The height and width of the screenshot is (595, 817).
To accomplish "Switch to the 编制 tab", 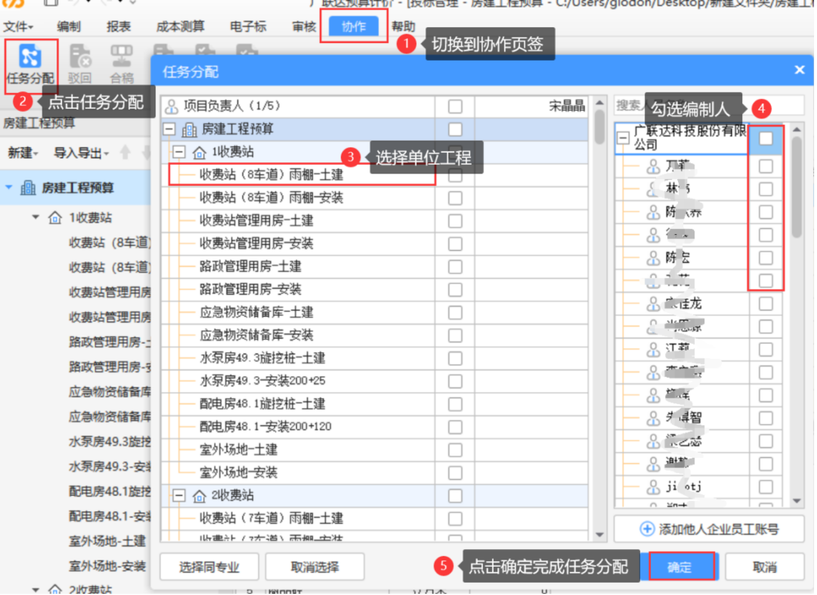I will point(69,26).
